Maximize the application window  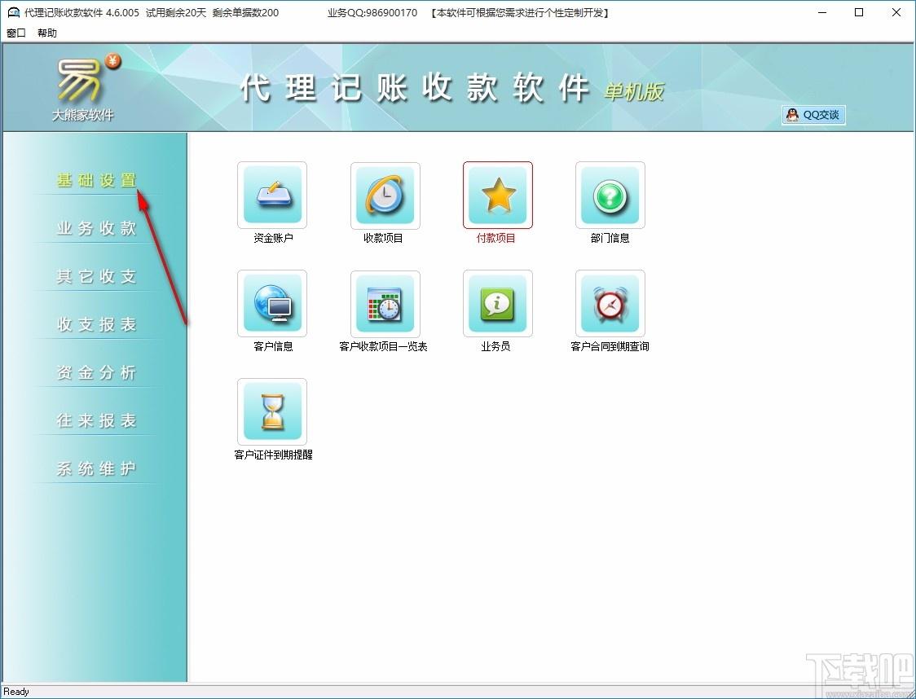tap(859, 12)
